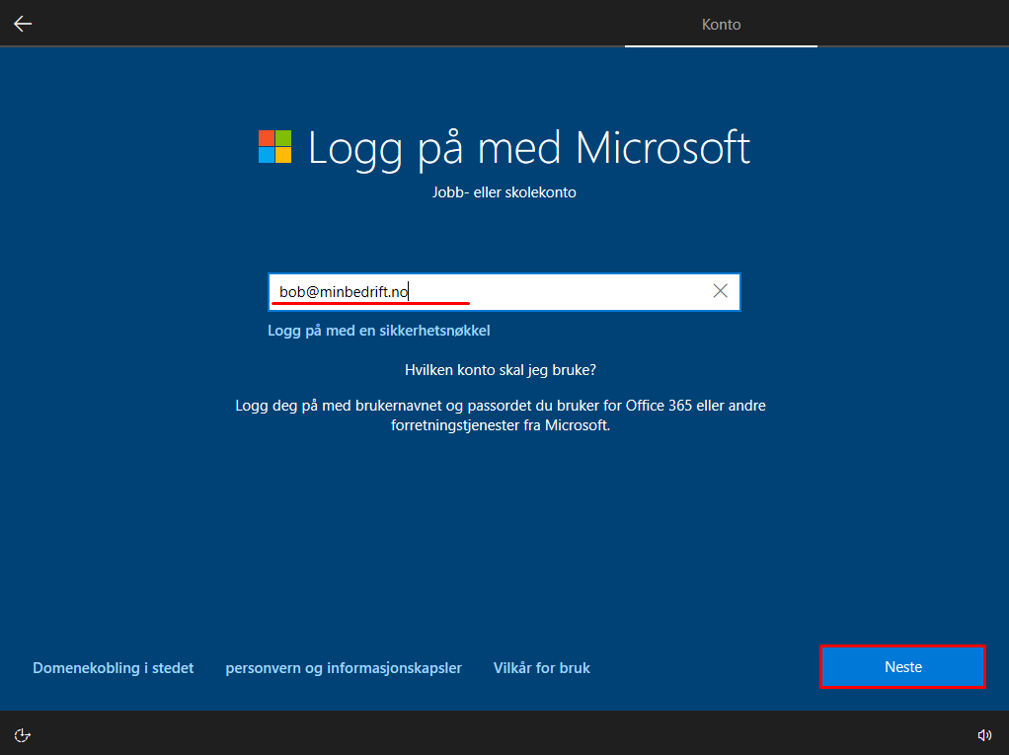Click the 'Hvilken konto skal jeg bruke?' text
Screen dimensions: 1009x755
click(x=500, y=370)
